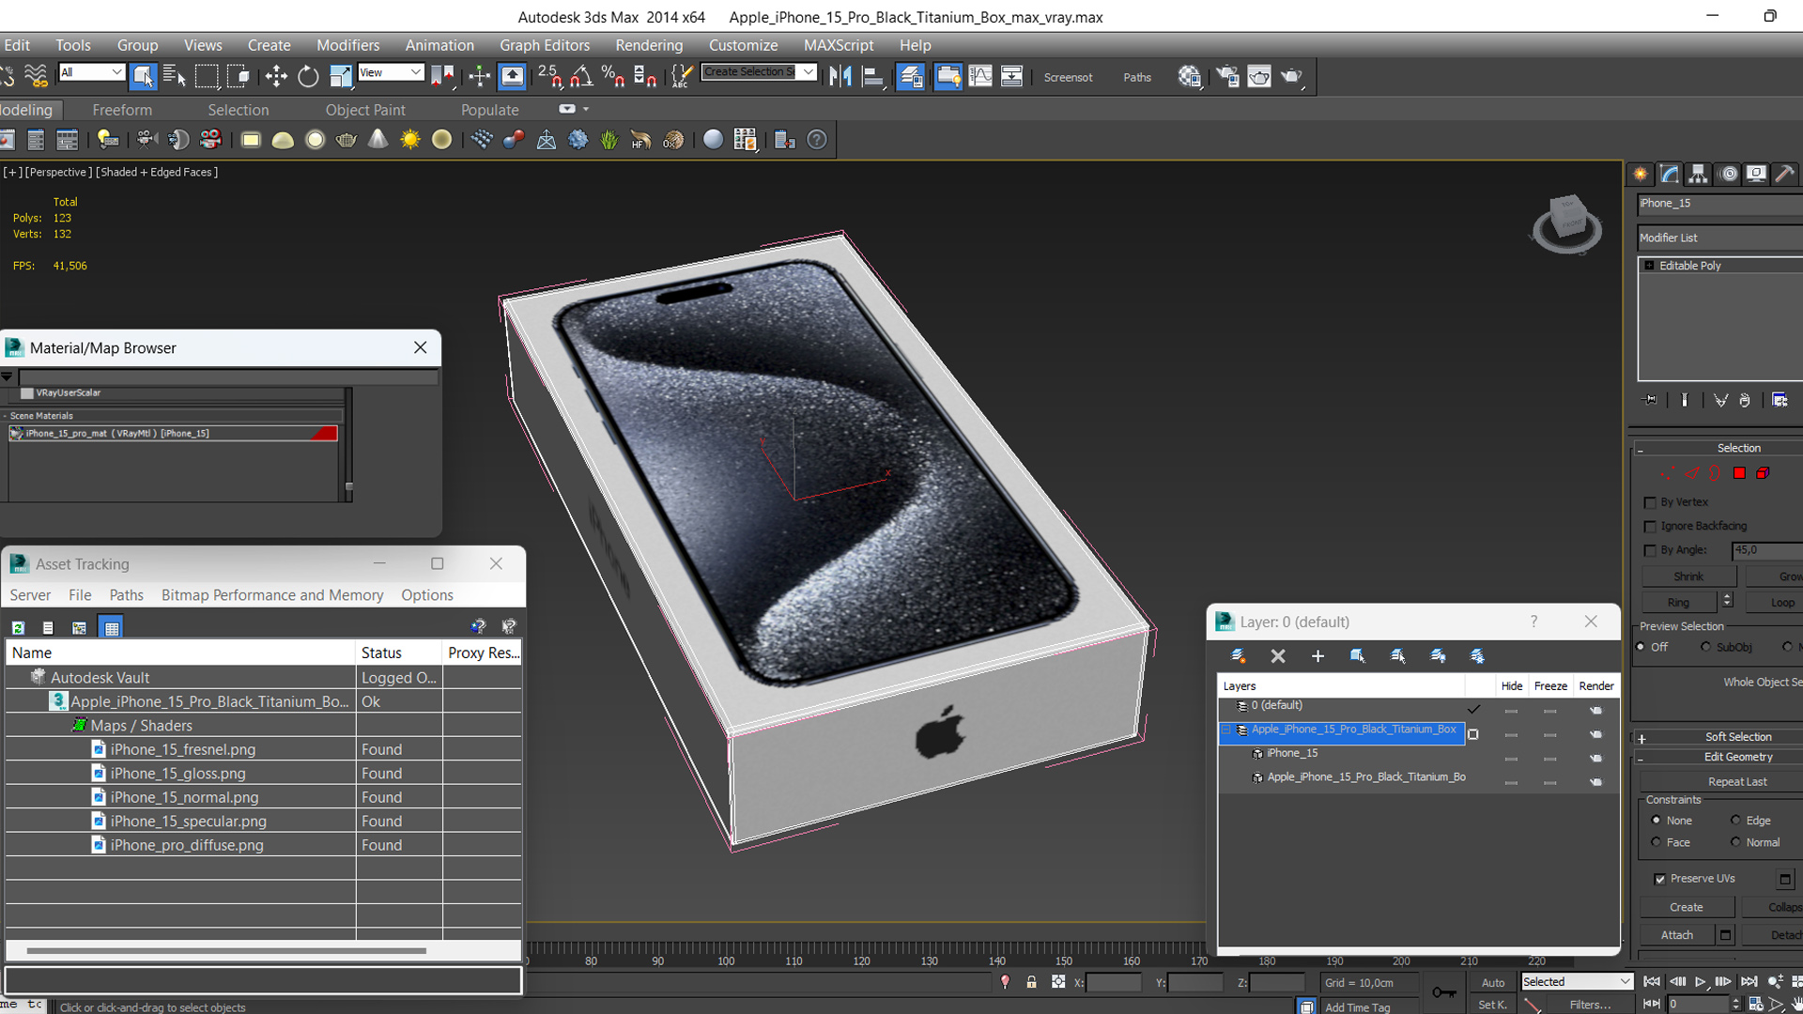Click the grass plant icon in ribbon

point(609,140)
